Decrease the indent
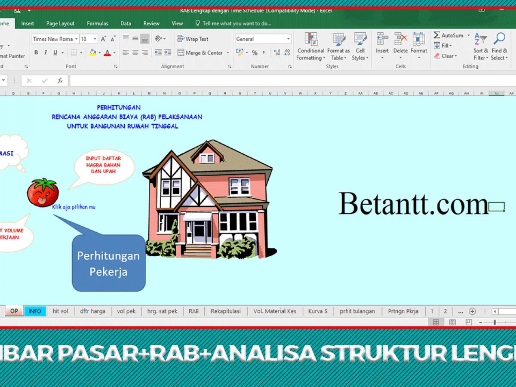The height and width of the screenshot is (387, 516). pos(158,53)
